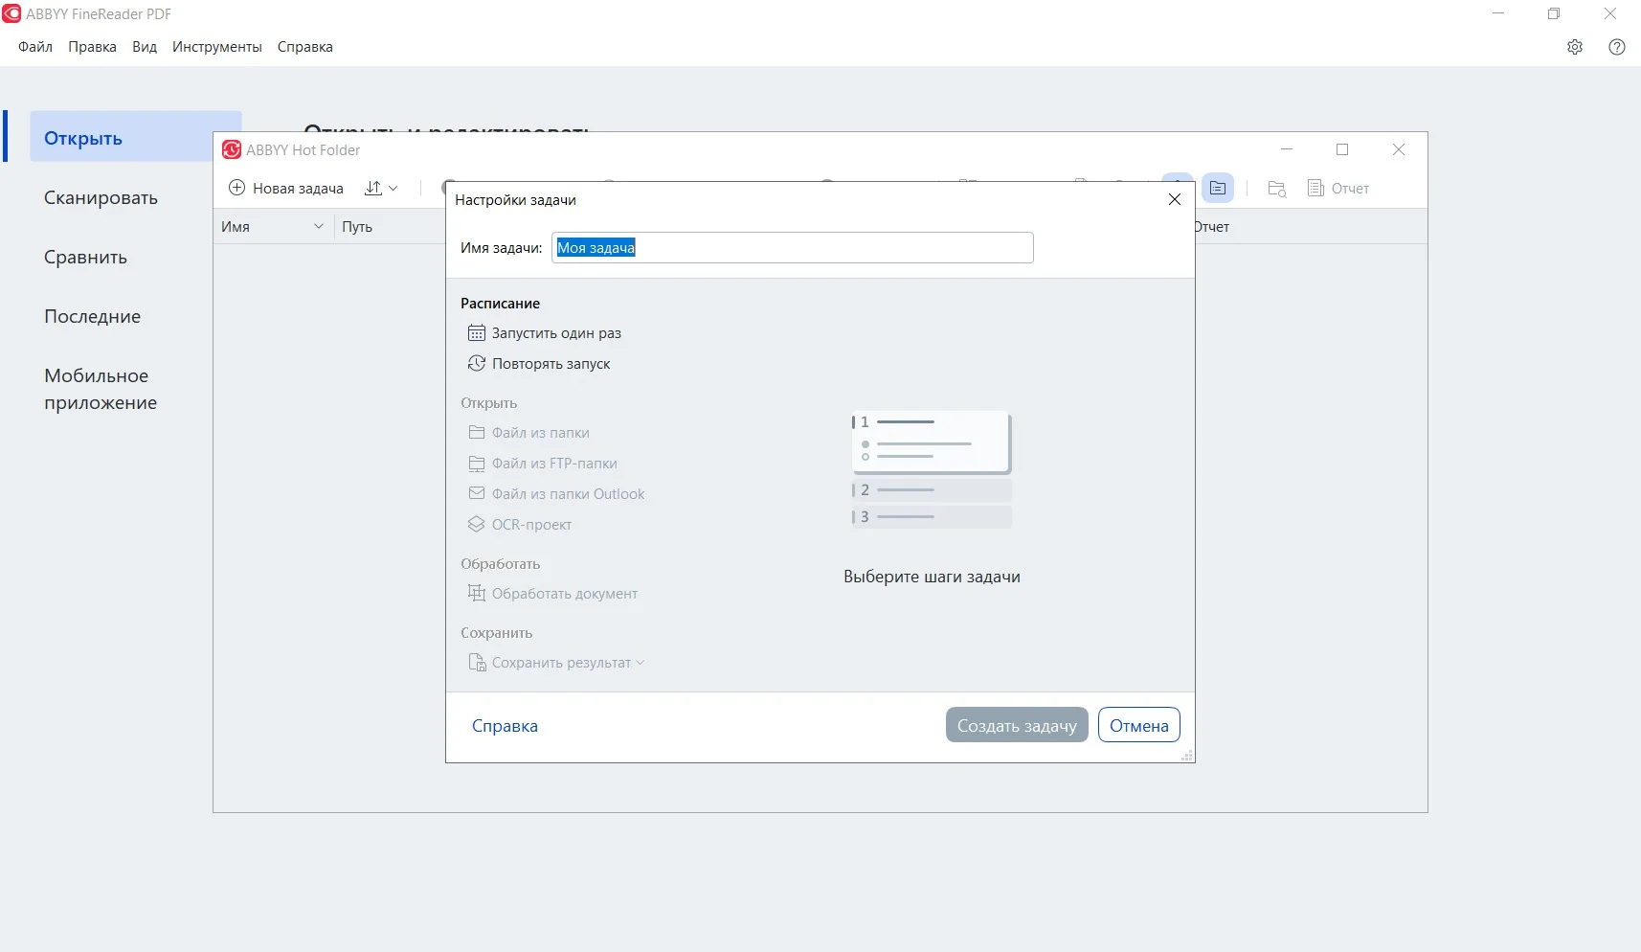Choose the Файл из папки step
This screenshot has width=1641, height=952.
[528, 433]
